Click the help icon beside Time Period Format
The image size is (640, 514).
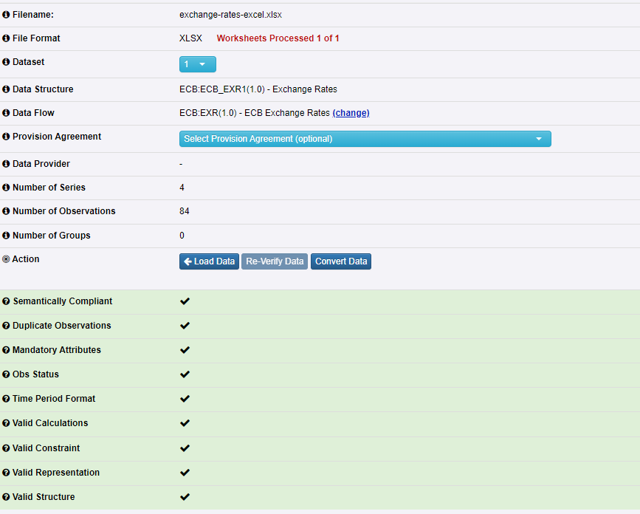point(7,399)
